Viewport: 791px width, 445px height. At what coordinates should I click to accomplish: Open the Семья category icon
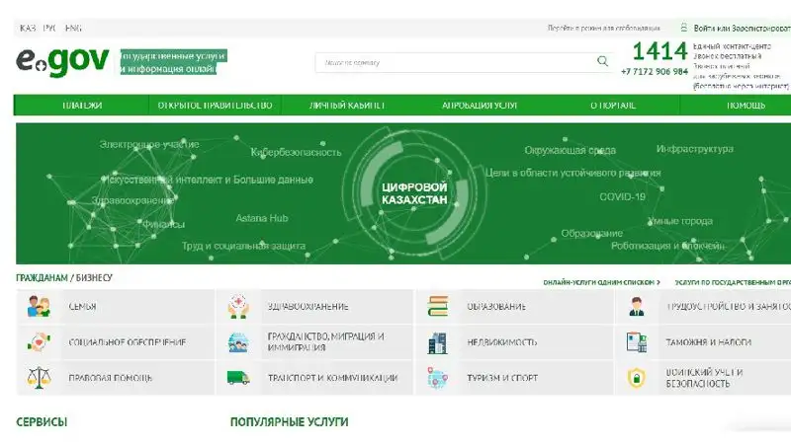click(39, 307)
